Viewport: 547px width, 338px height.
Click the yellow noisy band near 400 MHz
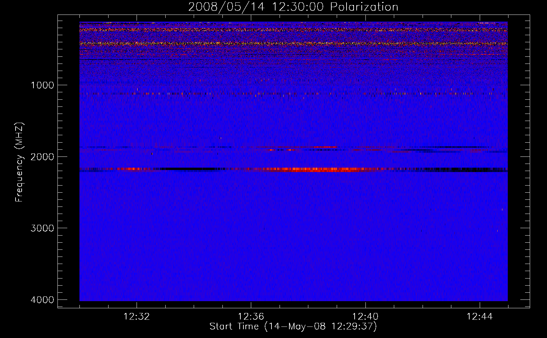click(293, 44)
